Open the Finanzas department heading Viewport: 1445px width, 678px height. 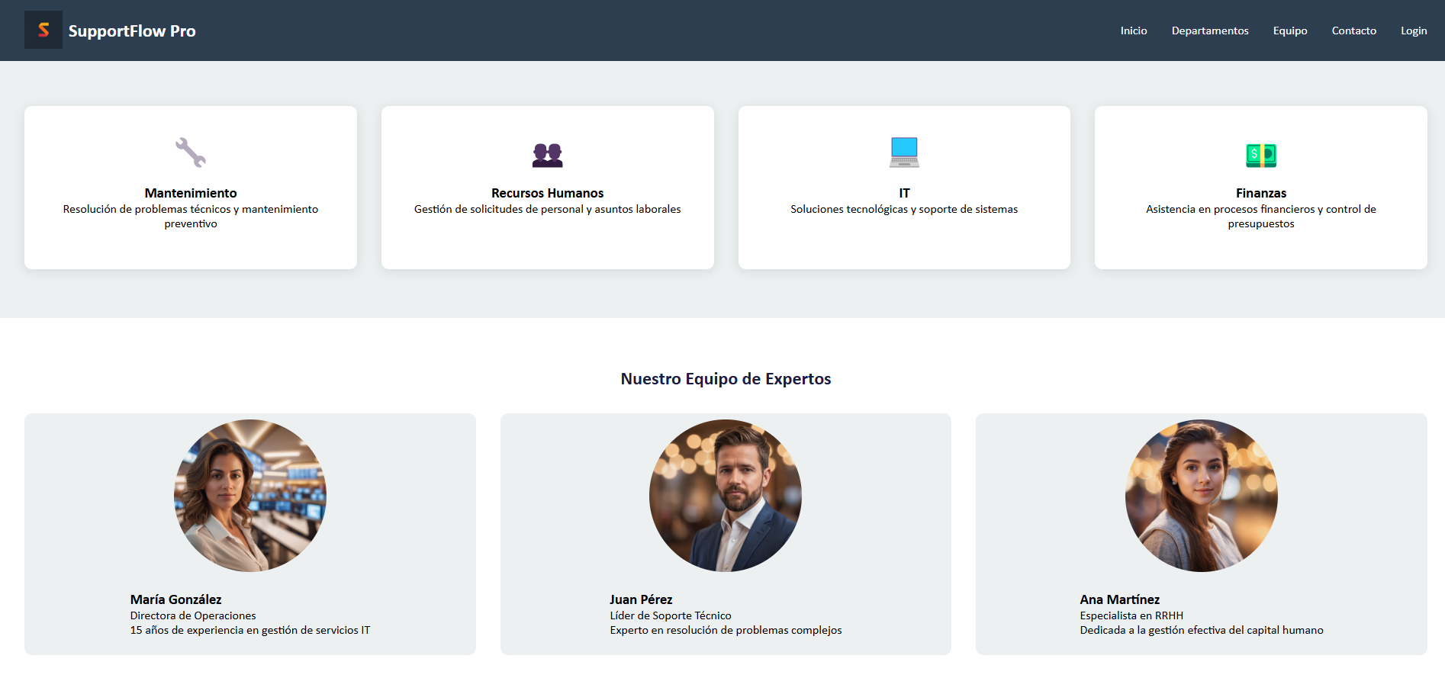(1260, 193)
